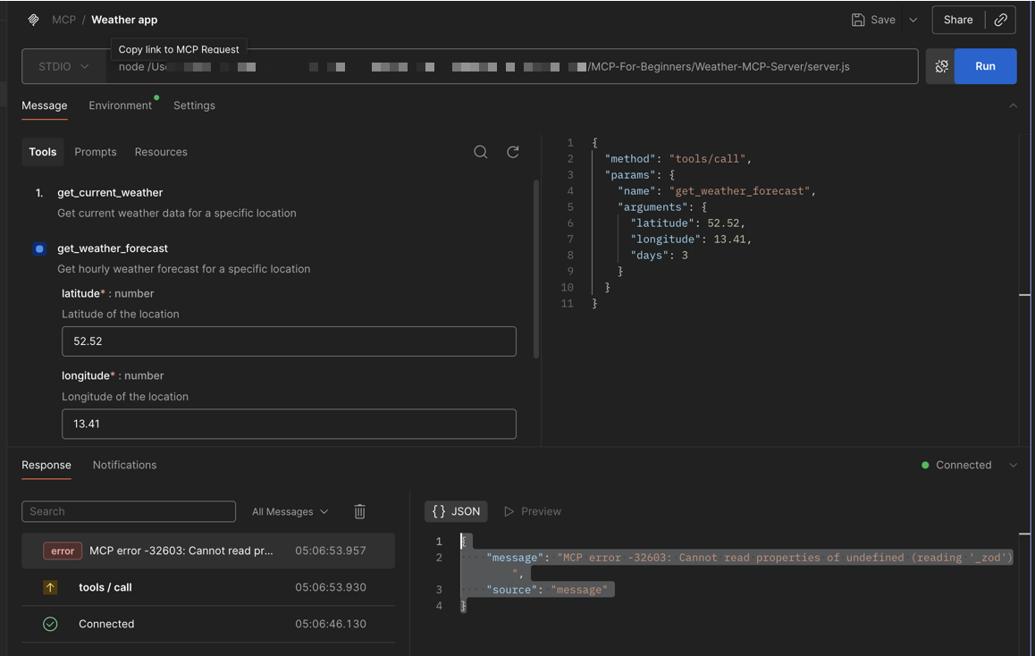Click the latitude input field
Screen dimensions: 1035x656
pos(289,341)
